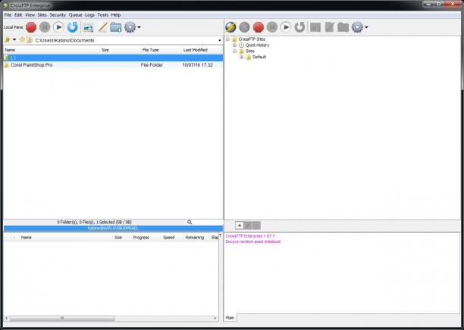Click the red Stop button in remote toolbar
The height and width of the screenshot is (330, 464).
(x=259, y=27)
